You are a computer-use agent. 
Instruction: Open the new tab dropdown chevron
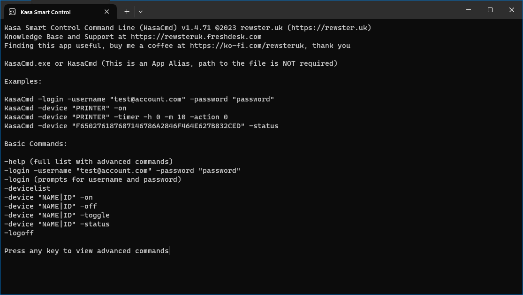[140, 12]
